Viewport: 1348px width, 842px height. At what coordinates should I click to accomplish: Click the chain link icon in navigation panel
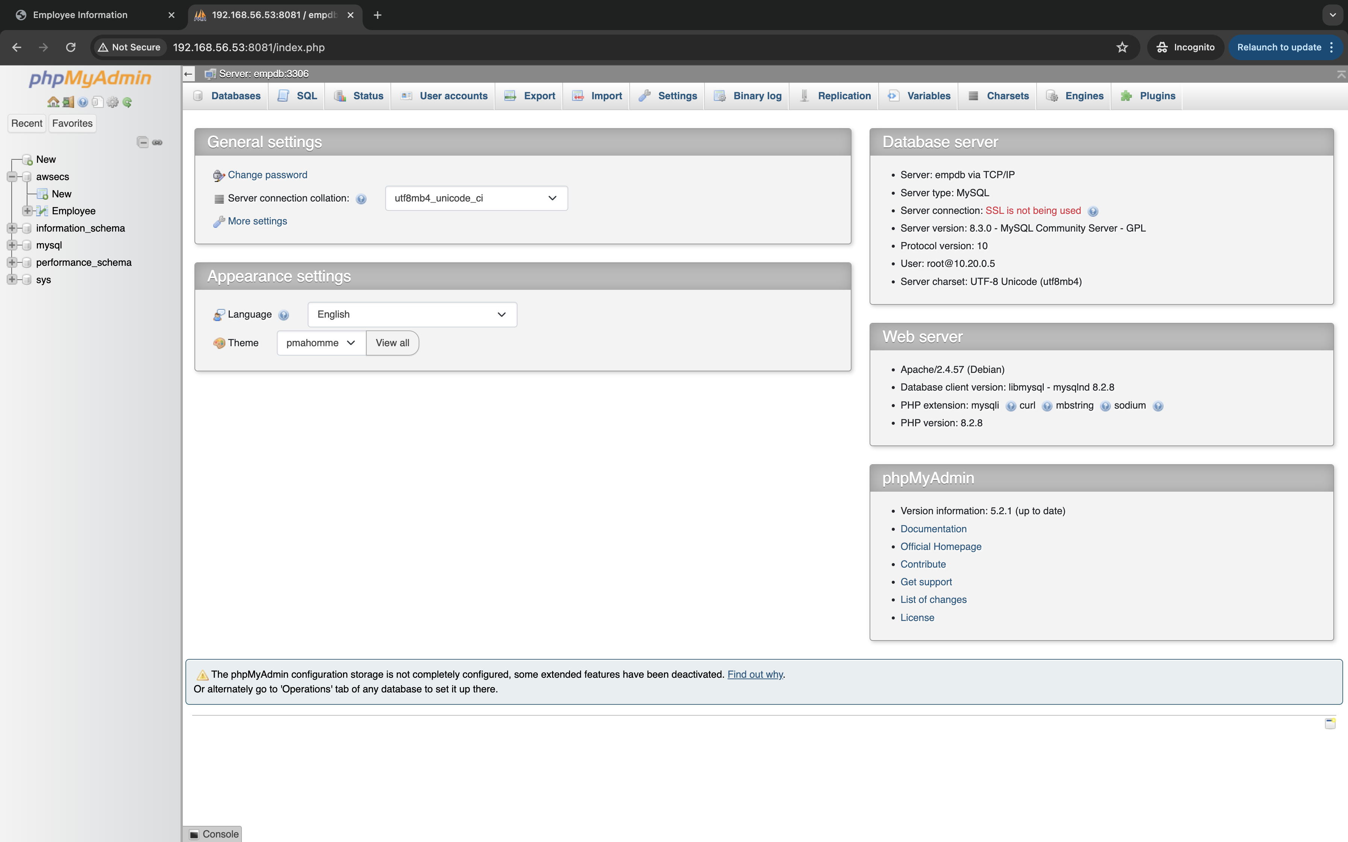pos(158,142)
